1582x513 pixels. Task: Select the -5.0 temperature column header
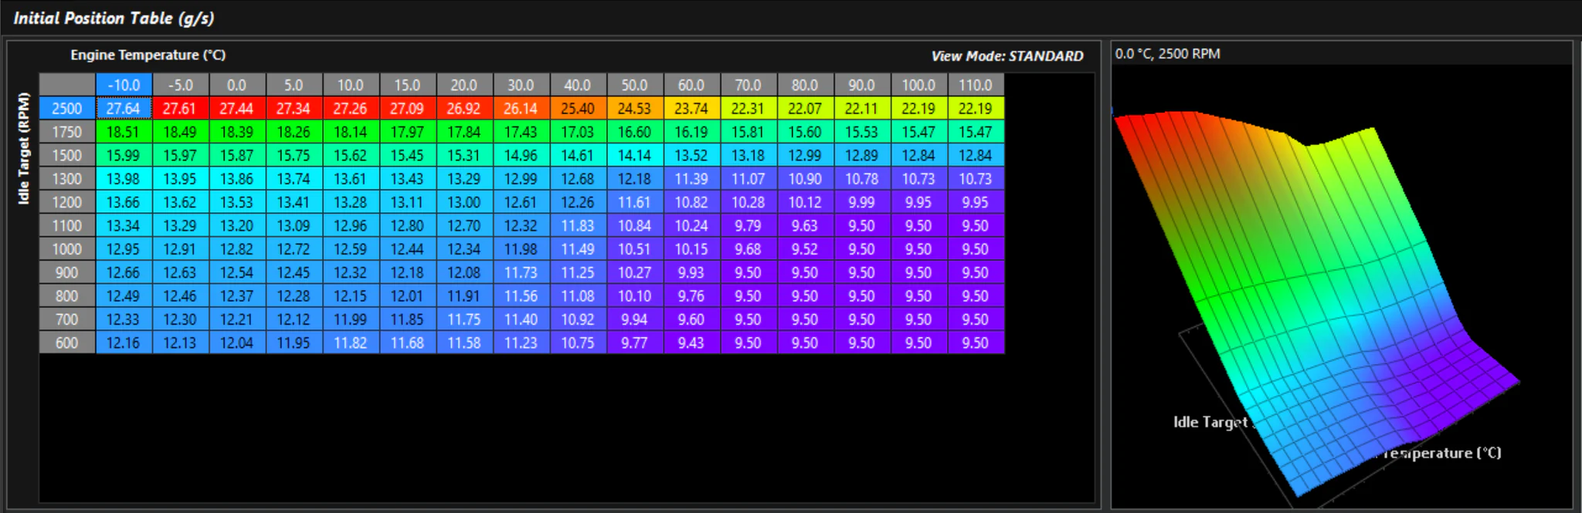tap(181, 85)
